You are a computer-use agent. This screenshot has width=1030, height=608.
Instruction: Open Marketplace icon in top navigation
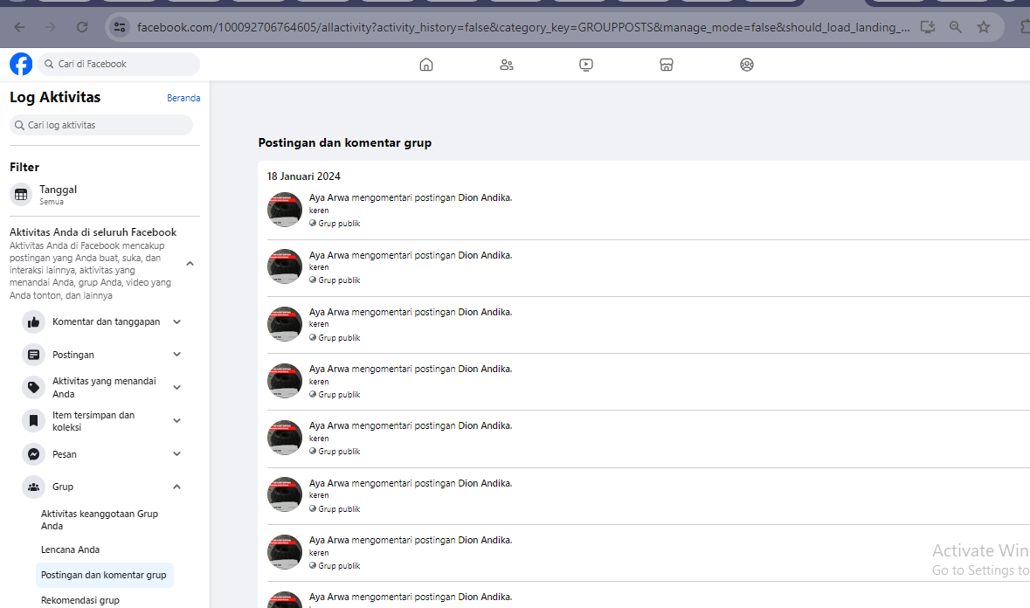coord(666,65)
